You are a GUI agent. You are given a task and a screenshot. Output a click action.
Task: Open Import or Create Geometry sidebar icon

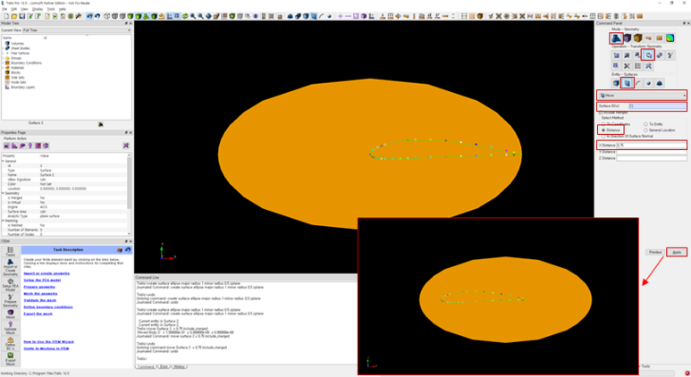(x=10, y=267)
